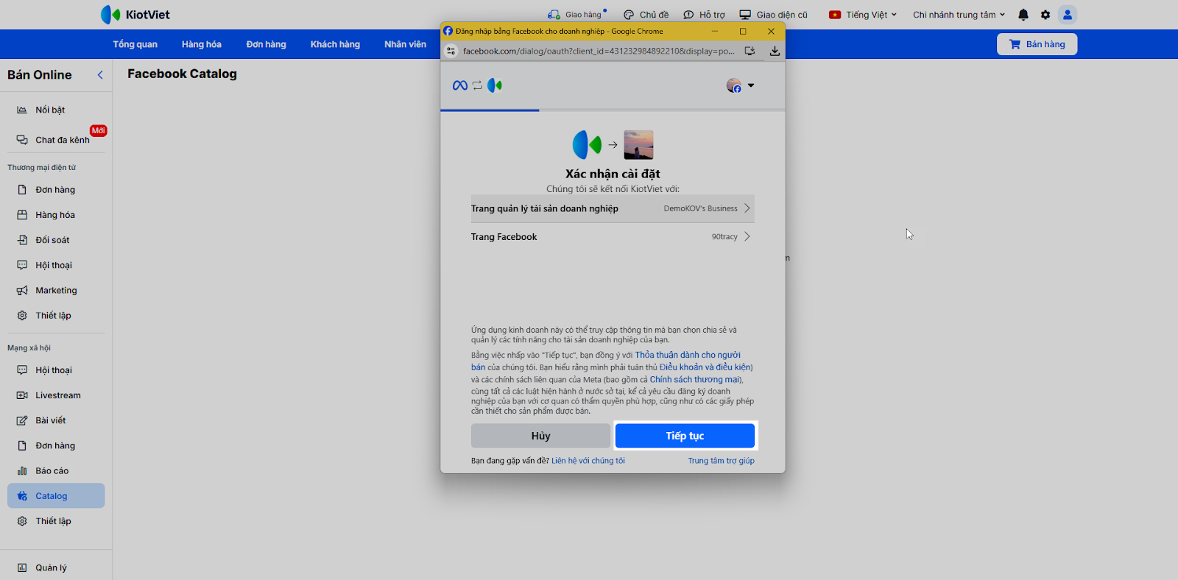Open the Đơn hàng top menu
The width and height of the screenshot is (1178, 580).
[266, 44]
